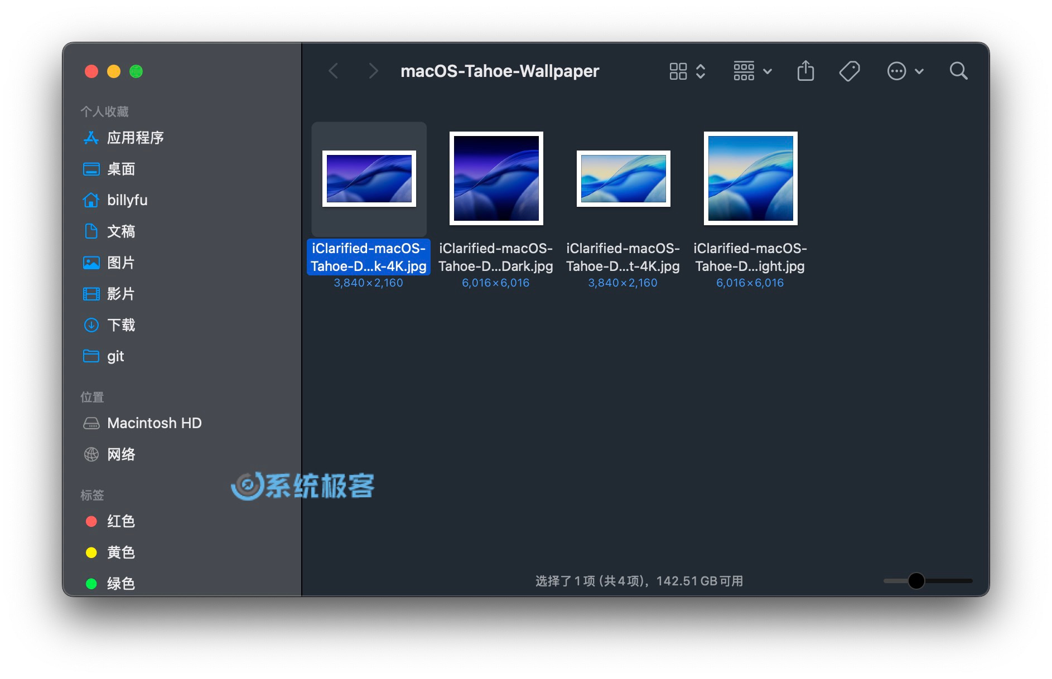The width and height of the screenshot is (1052, 679).
Task: Select the Light-4K wallpaper thumbnail
Action: tap(624, 178)
